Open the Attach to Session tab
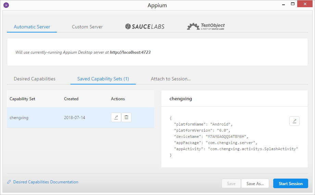Image resolution: width=315 pixels, height=195 pixels. tap(171, 79)
